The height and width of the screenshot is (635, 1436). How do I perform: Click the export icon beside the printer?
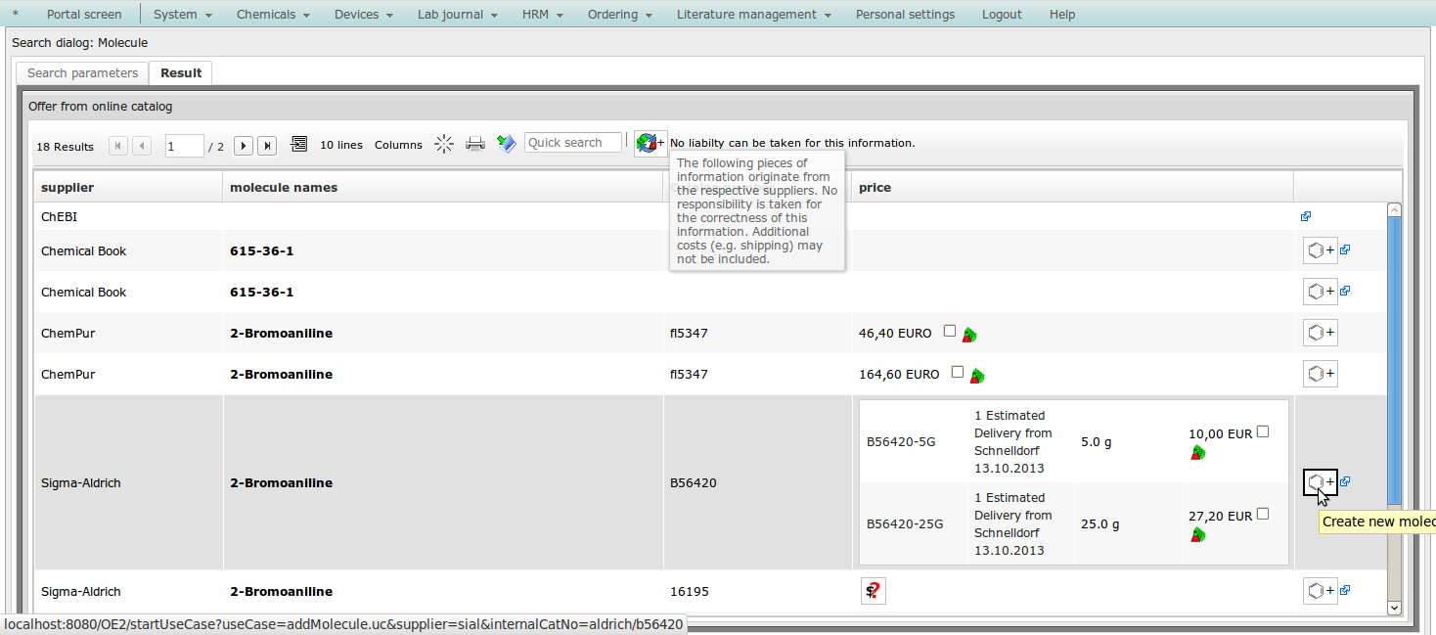click(x=506, y=144)
